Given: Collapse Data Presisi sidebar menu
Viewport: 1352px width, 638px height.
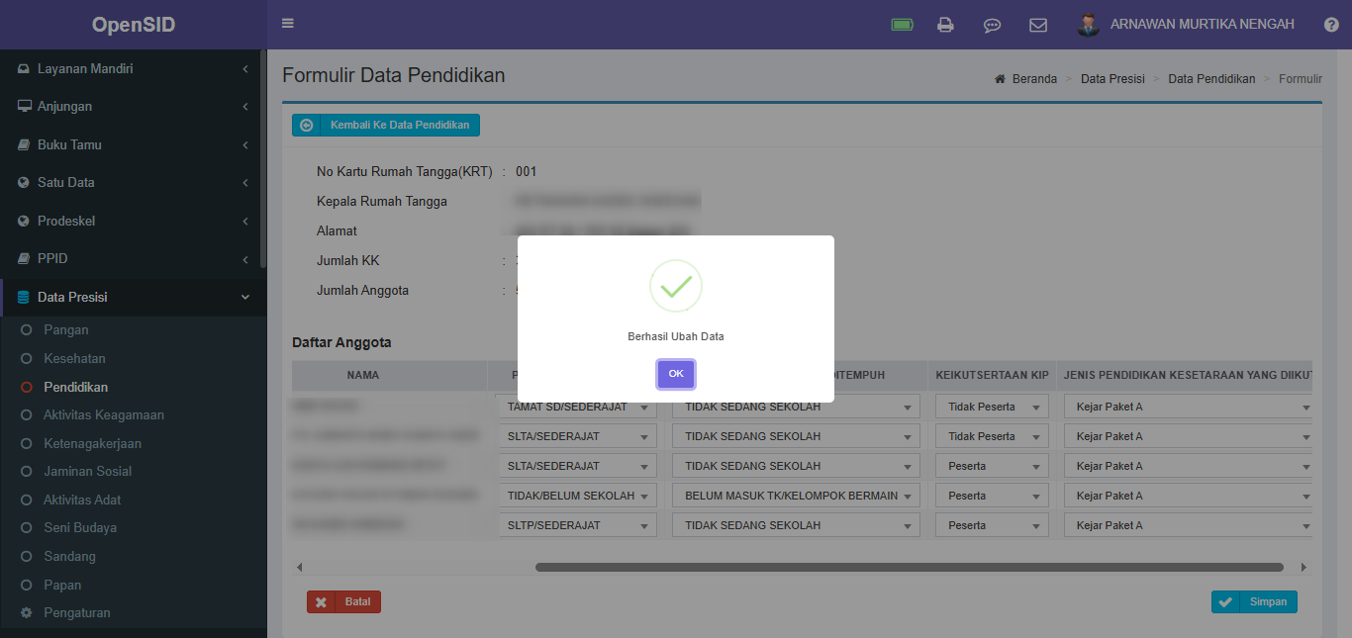Looking at the screenshot, I should pos(134,297).
